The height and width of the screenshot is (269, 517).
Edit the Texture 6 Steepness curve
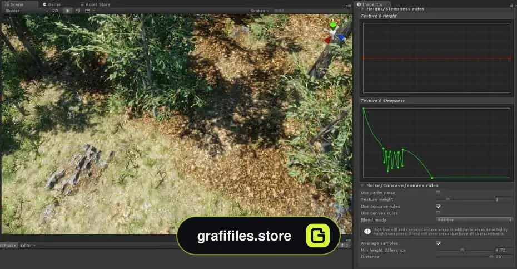click(x=436, y=143)
